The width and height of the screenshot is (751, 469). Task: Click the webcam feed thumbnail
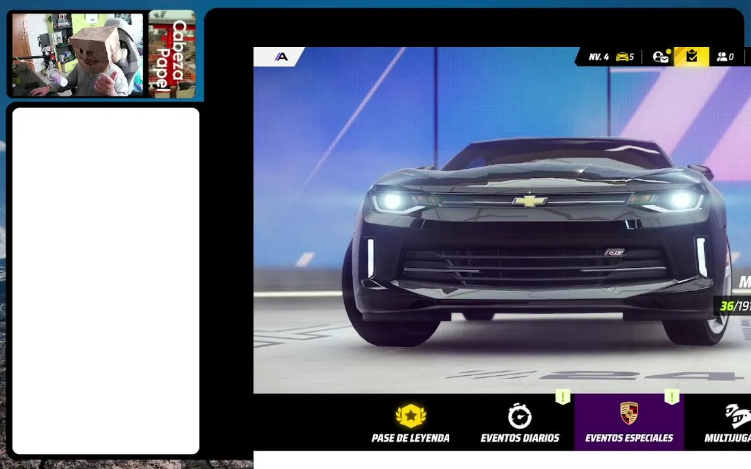(78, 55)
